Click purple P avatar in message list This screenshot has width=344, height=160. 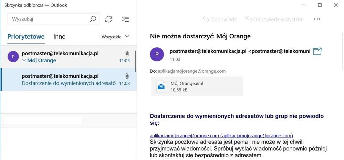click(x=13, y=57)
